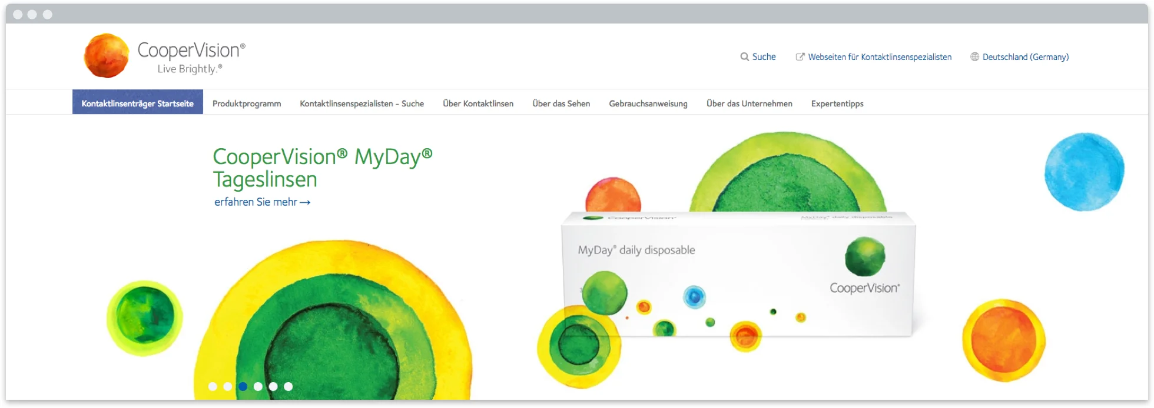Go to fifth carousel slide dot
This screenshot has height=408, width=1154.
pyautogui.click(x=273, y=386)
